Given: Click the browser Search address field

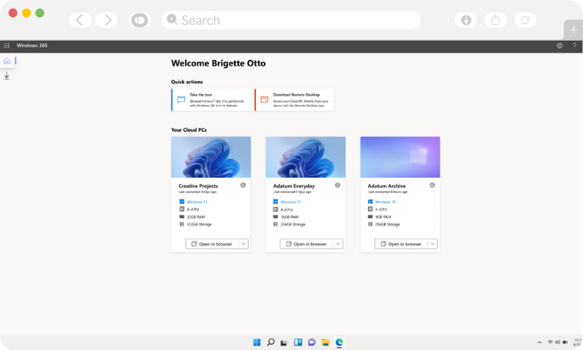Looking at the screenshot, I should 291,20.
